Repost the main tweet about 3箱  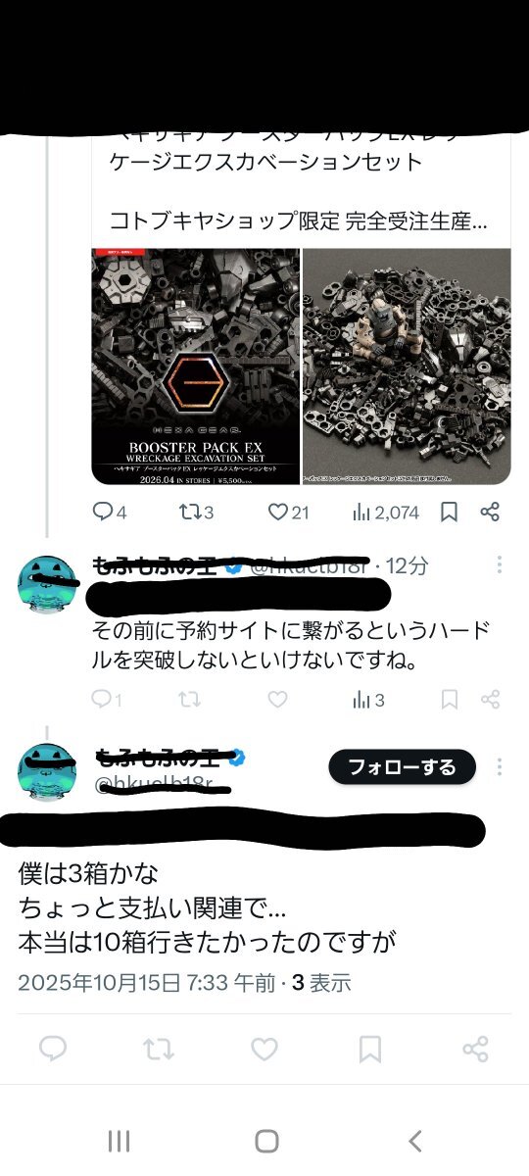pos(159,1050)
